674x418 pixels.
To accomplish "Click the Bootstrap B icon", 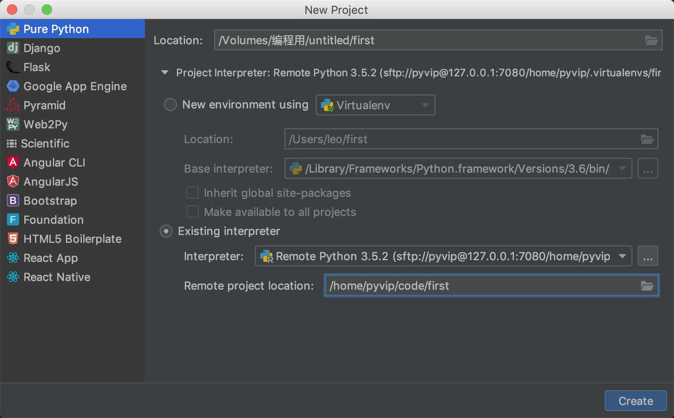I will [13, 201].
